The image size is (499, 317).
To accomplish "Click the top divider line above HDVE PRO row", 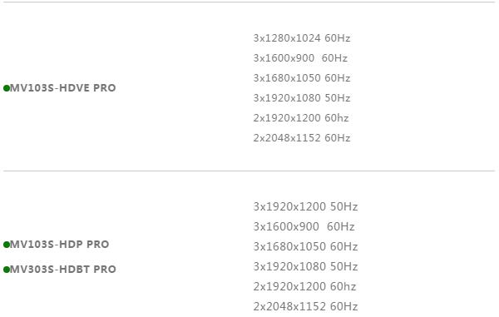I will point(249,2).
